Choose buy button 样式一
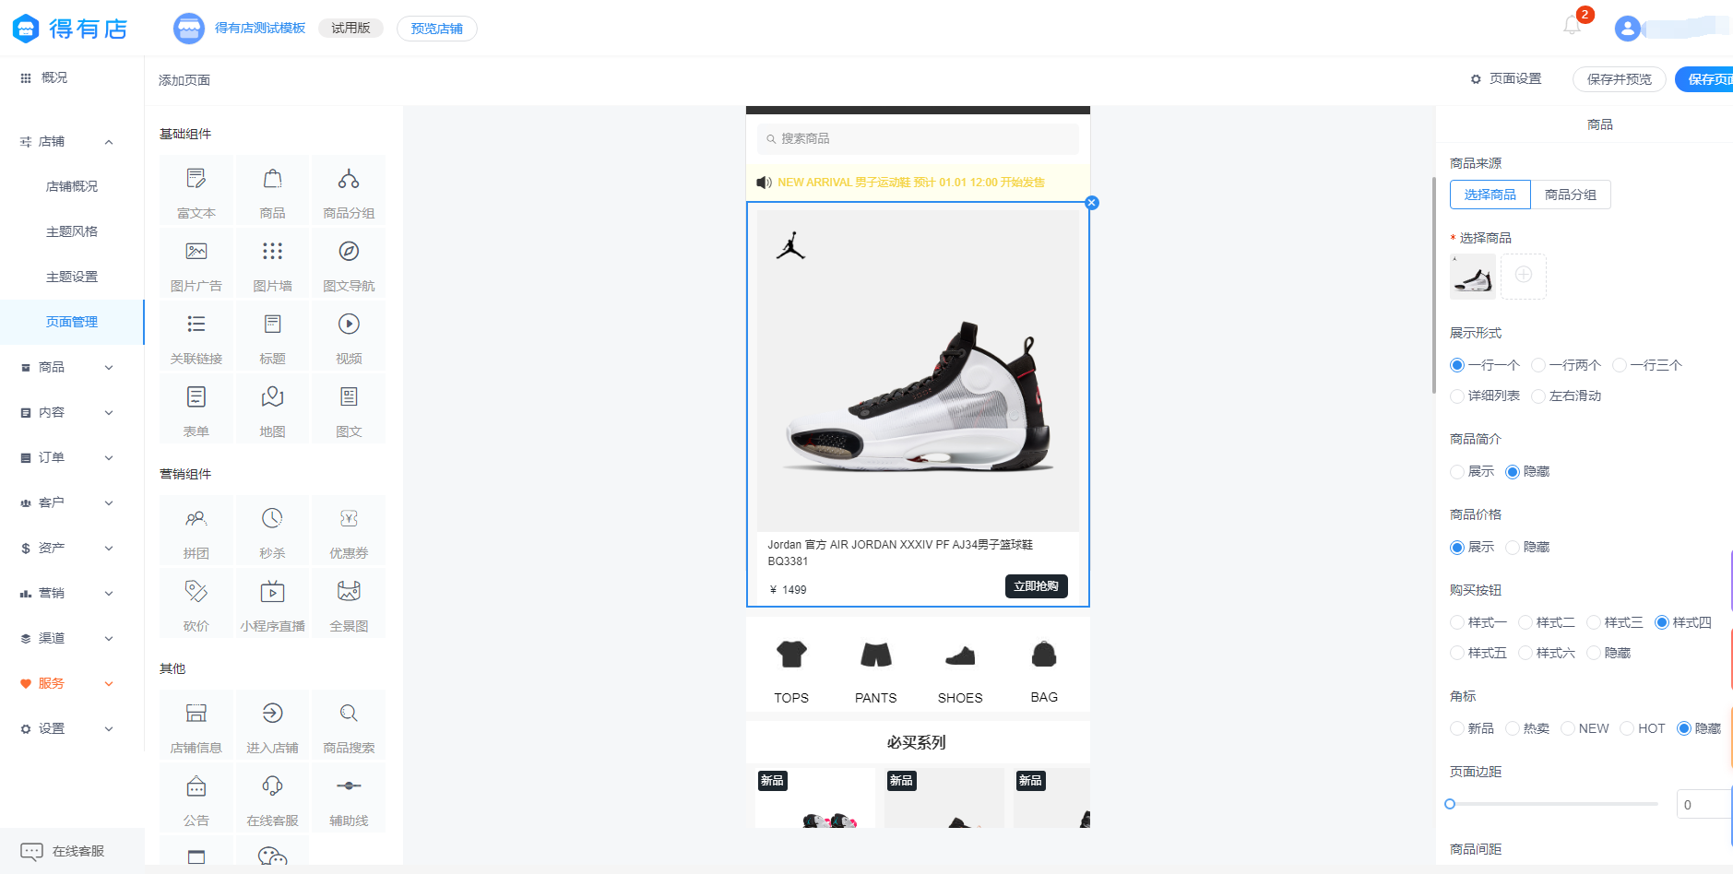 (1478, 622)
